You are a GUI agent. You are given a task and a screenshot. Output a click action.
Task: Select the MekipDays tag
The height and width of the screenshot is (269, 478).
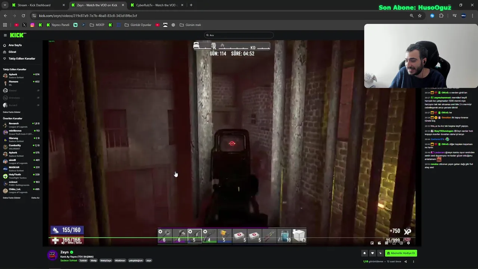(106, 260)
